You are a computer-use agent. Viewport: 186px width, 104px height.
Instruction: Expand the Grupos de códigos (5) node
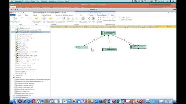[13, 97]
